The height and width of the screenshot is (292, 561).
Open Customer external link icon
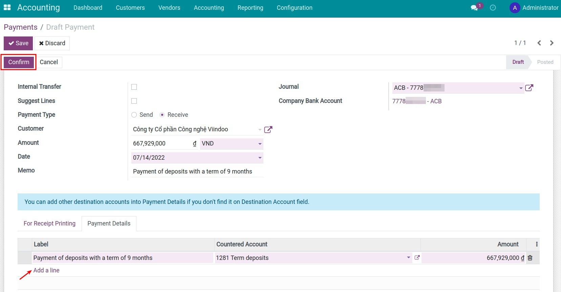click(x=268, y=130)
